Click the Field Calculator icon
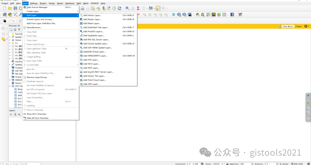This screenshot has width=311, height=165. 133,8
